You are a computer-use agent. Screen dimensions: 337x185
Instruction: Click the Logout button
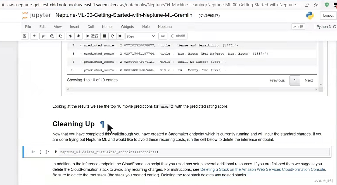tap(328, 16)
